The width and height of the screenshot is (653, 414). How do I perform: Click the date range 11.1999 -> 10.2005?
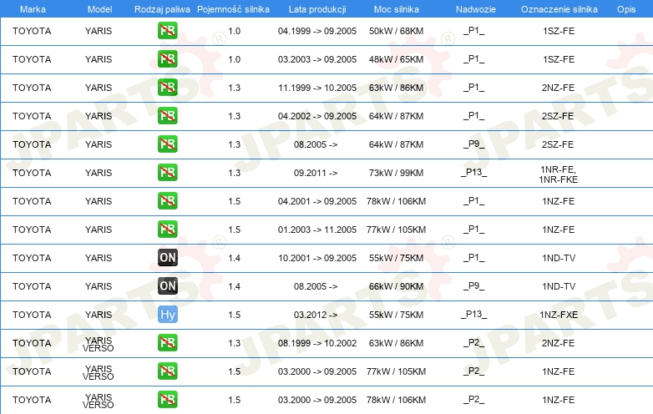317,88
